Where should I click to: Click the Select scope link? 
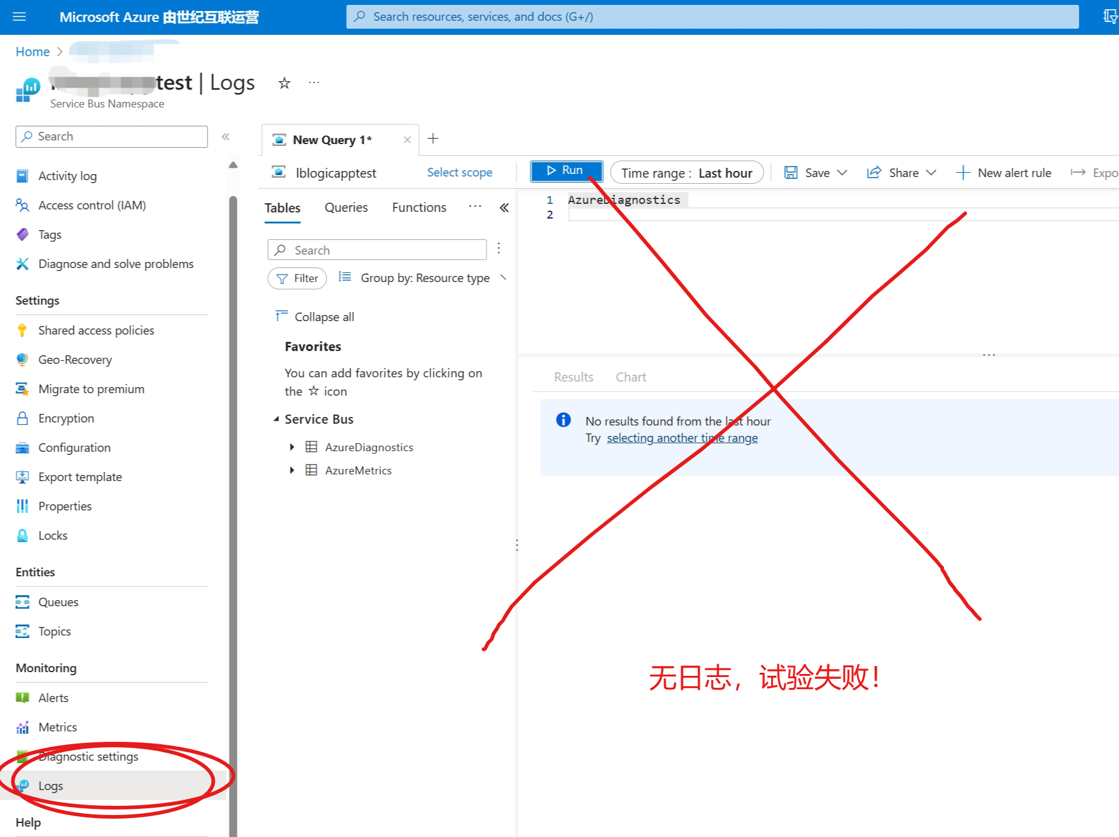tap(459, 173)
